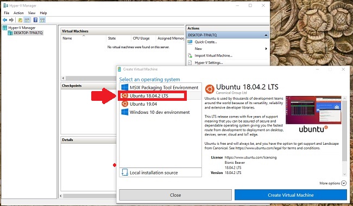
Task: Open the View menu
Action: [31, 13]
